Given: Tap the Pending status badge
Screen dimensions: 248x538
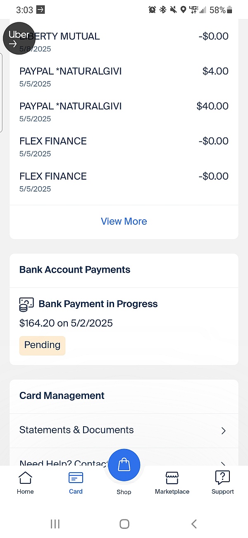Looking at the screenshot, I should (42, 345).
